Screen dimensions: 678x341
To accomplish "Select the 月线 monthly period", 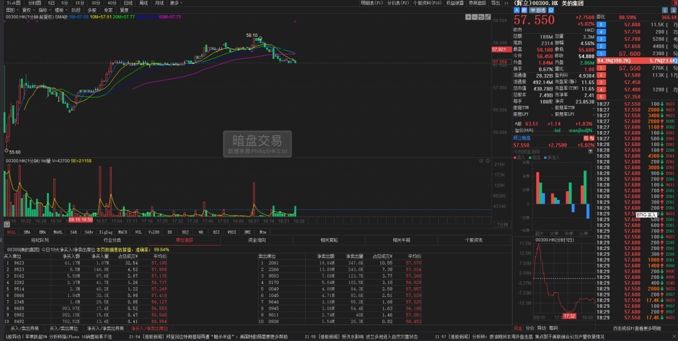I will [159, 3].
